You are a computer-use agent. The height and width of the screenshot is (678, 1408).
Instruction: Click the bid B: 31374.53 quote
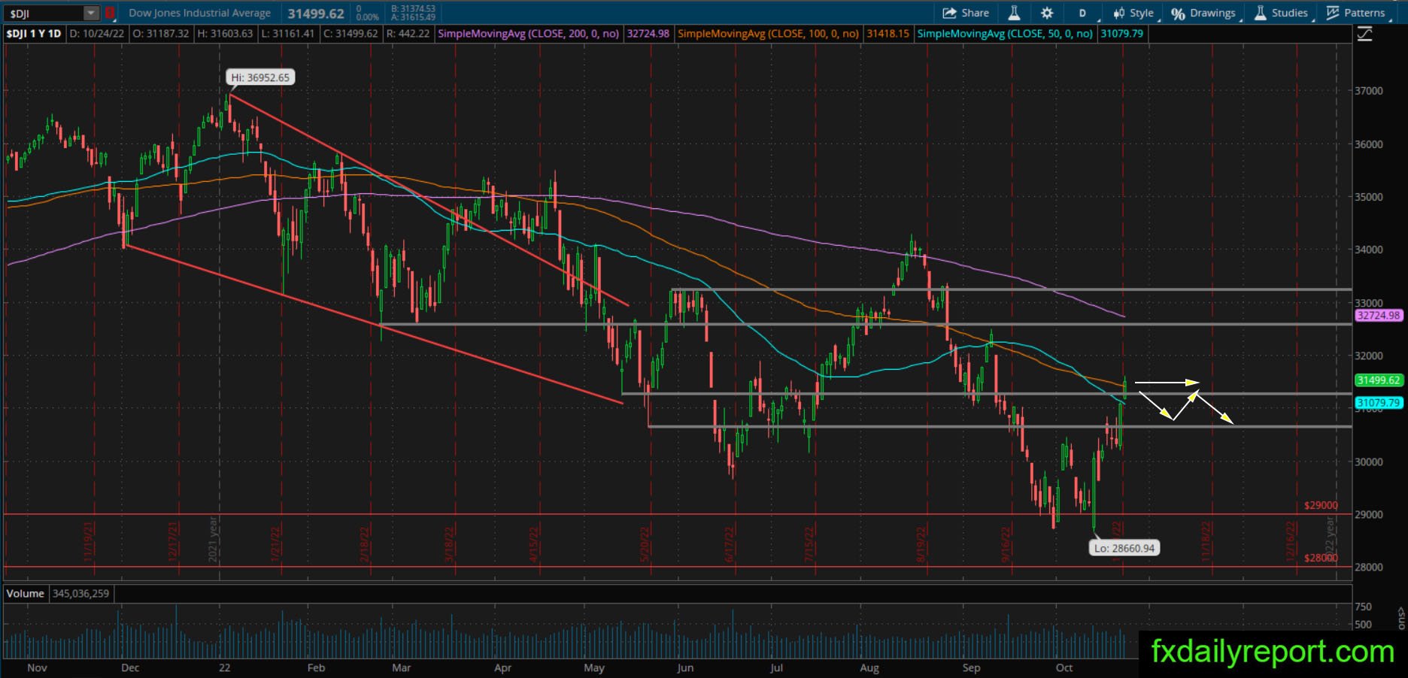coord(413,9)
